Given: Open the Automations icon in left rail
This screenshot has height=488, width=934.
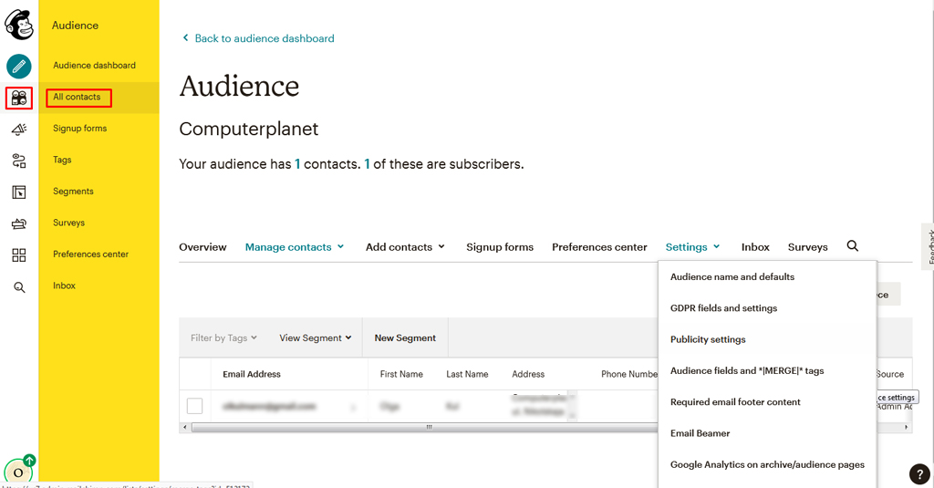Looking at the screenshot, I should point(19,161).
